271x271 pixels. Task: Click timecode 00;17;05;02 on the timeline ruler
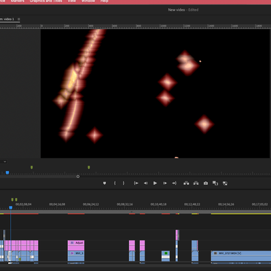(x=259, y=204)
